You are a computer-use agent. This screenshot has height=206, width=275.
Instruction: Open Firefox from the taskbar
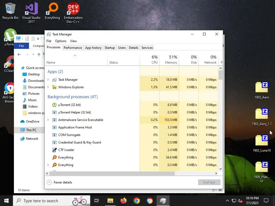point(124,201)
